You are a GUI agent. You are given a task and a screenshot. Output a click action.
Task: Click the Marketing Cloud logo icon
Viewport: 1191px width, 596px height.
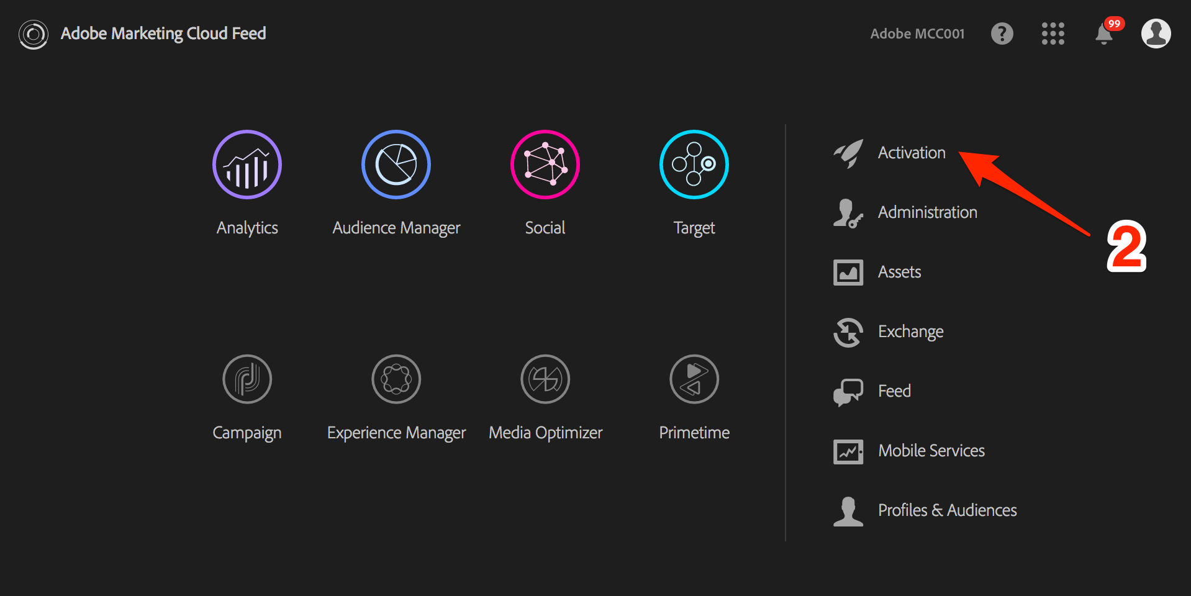[x=34, y=34]
